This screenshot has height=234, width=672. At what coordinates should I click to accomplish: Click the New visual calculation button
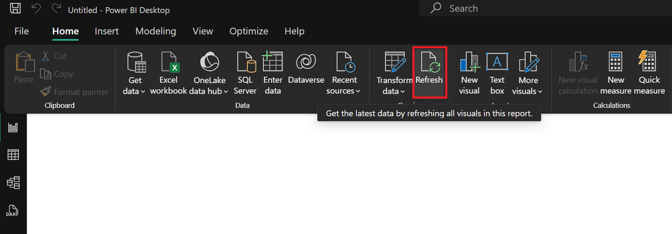pyautogui.click(x=578, y=73)
